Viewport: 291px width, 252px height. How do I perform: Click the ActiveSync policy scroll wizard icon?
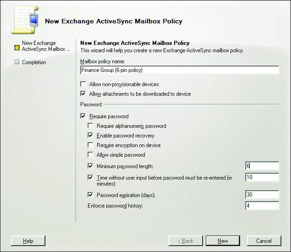(x=25, y=20)
